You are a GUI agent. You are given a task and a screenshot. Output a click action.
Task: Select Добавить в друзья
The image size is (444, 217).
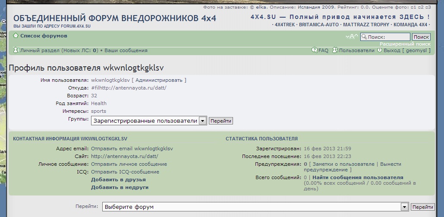pyautogui.click(x=118, y=180)
